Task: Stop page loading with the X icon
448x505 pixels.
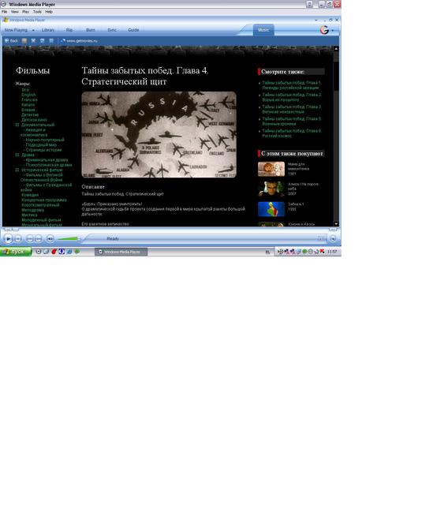Action: coord(33,40)
